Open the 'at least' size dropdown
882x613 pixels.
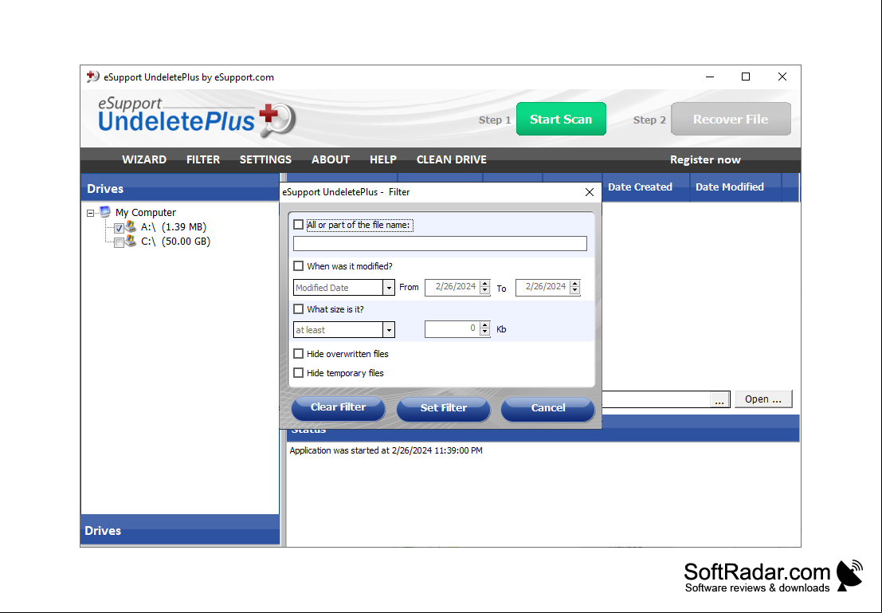pyautogui.click(x=389, y=330)
